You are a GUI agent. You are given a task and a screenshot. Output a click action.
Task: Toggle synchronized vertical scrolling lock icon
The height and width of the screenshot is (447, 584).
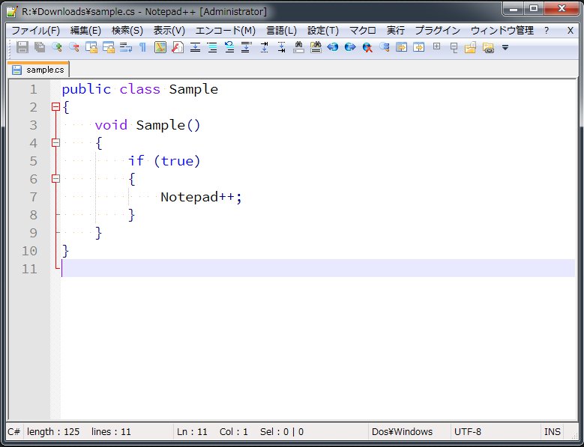[x=91, y=47]
